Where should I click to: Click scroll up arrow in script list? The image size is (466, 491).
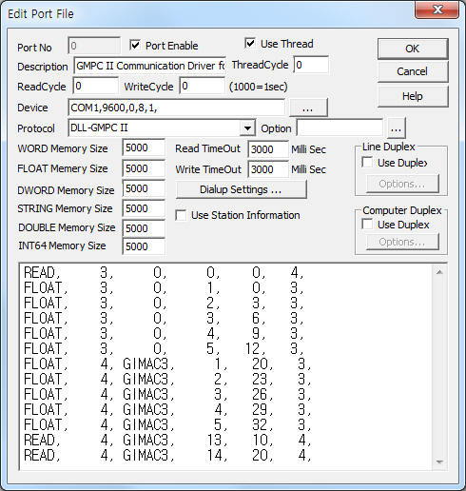439,272
